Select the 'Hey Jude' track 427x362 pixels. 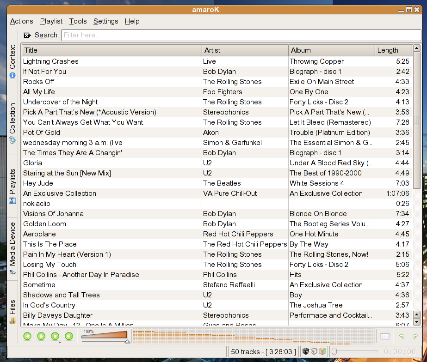pos(217,183)
